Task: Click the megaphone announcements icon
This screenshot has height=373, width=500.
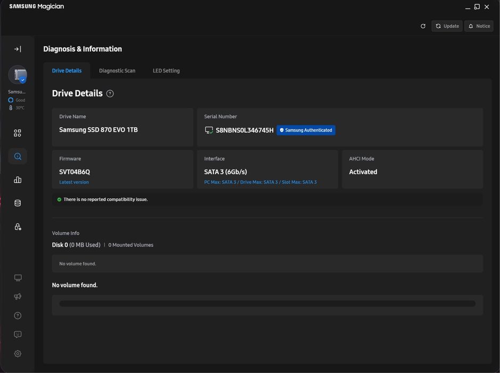Action: click(18, 296)
